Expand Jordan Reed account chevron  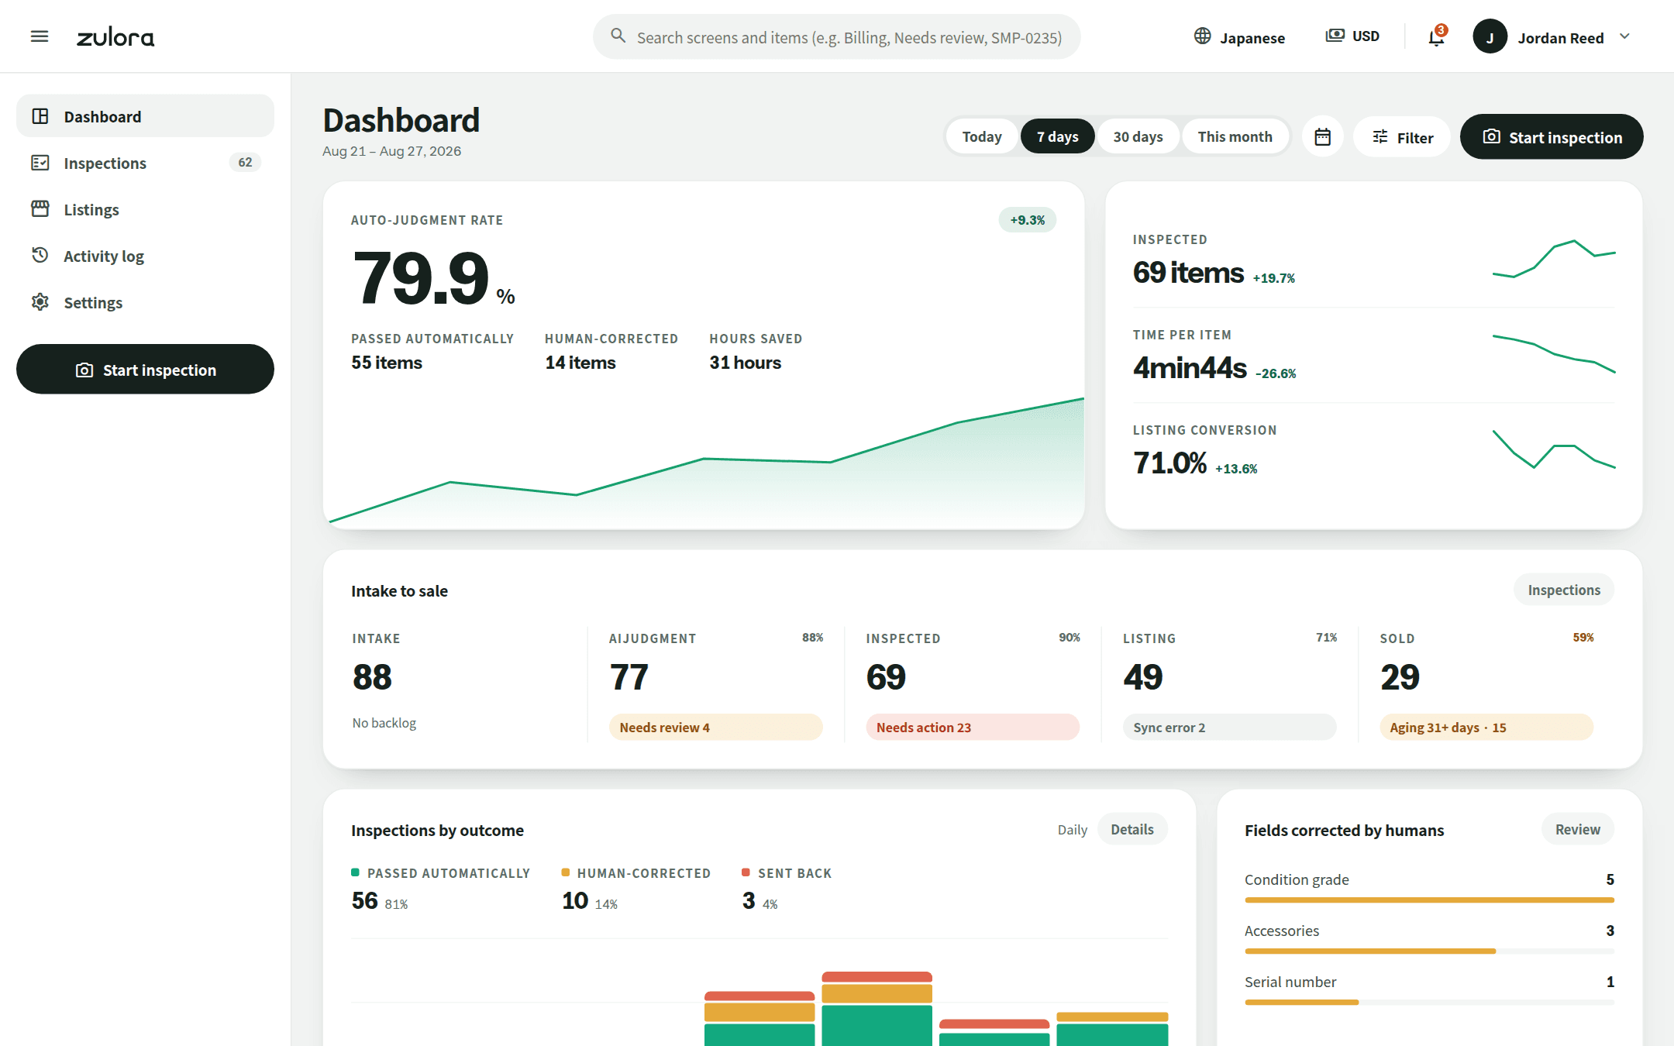1624,36
